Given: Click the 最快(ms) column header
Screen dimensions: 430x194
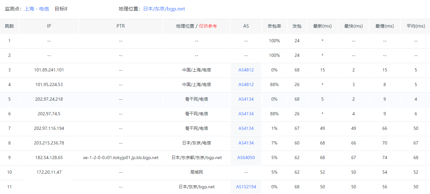Looking at the screenshot, I should coord(353,26).
